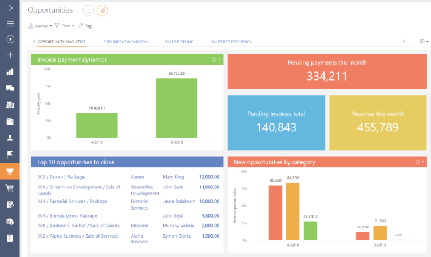This screenshot has height=257, width=431.
Task: Open the flag icon section in the sidebar
Action: (10, 155)
